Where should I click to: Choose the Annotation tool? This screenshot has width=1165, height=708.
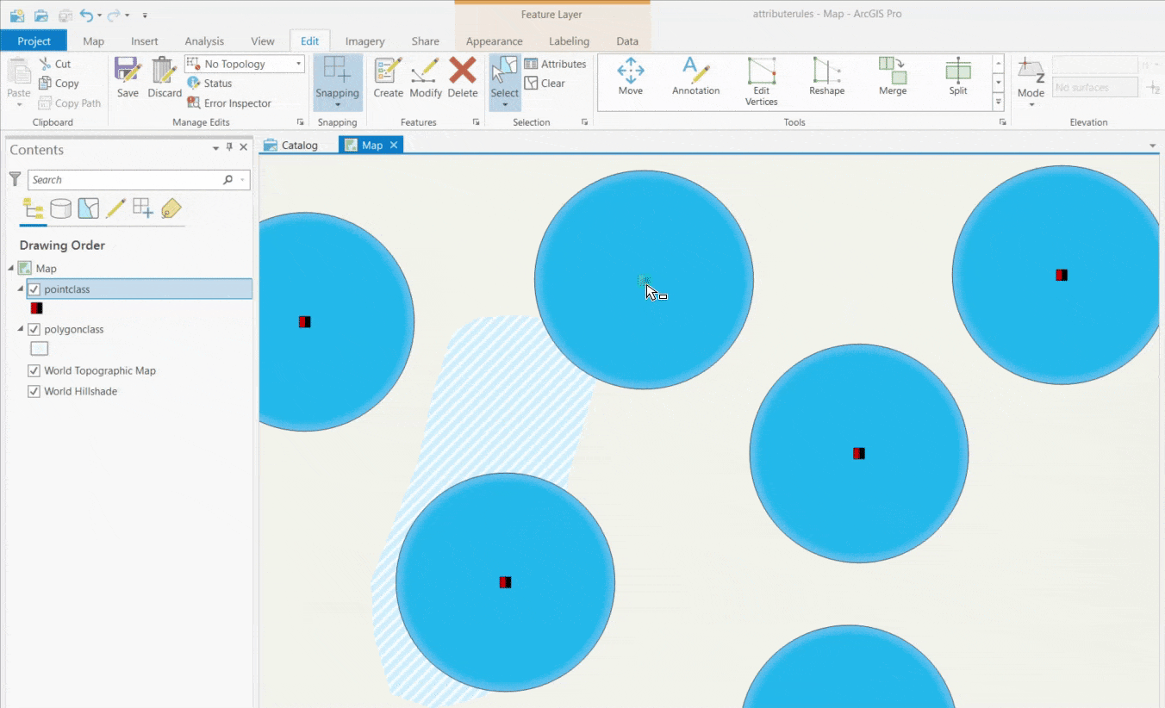click(695, 78)
